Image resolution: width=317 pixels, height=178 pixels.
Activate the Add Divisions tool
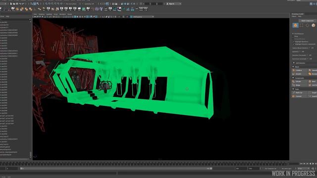(x=313, y=85)
